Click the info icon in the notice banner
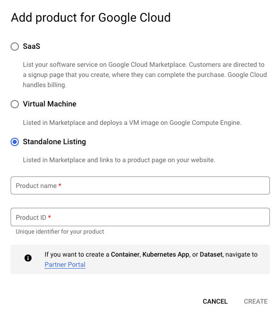Image resolution: width=280 pixels, height=317 pixels. click(x=28, y=258)
